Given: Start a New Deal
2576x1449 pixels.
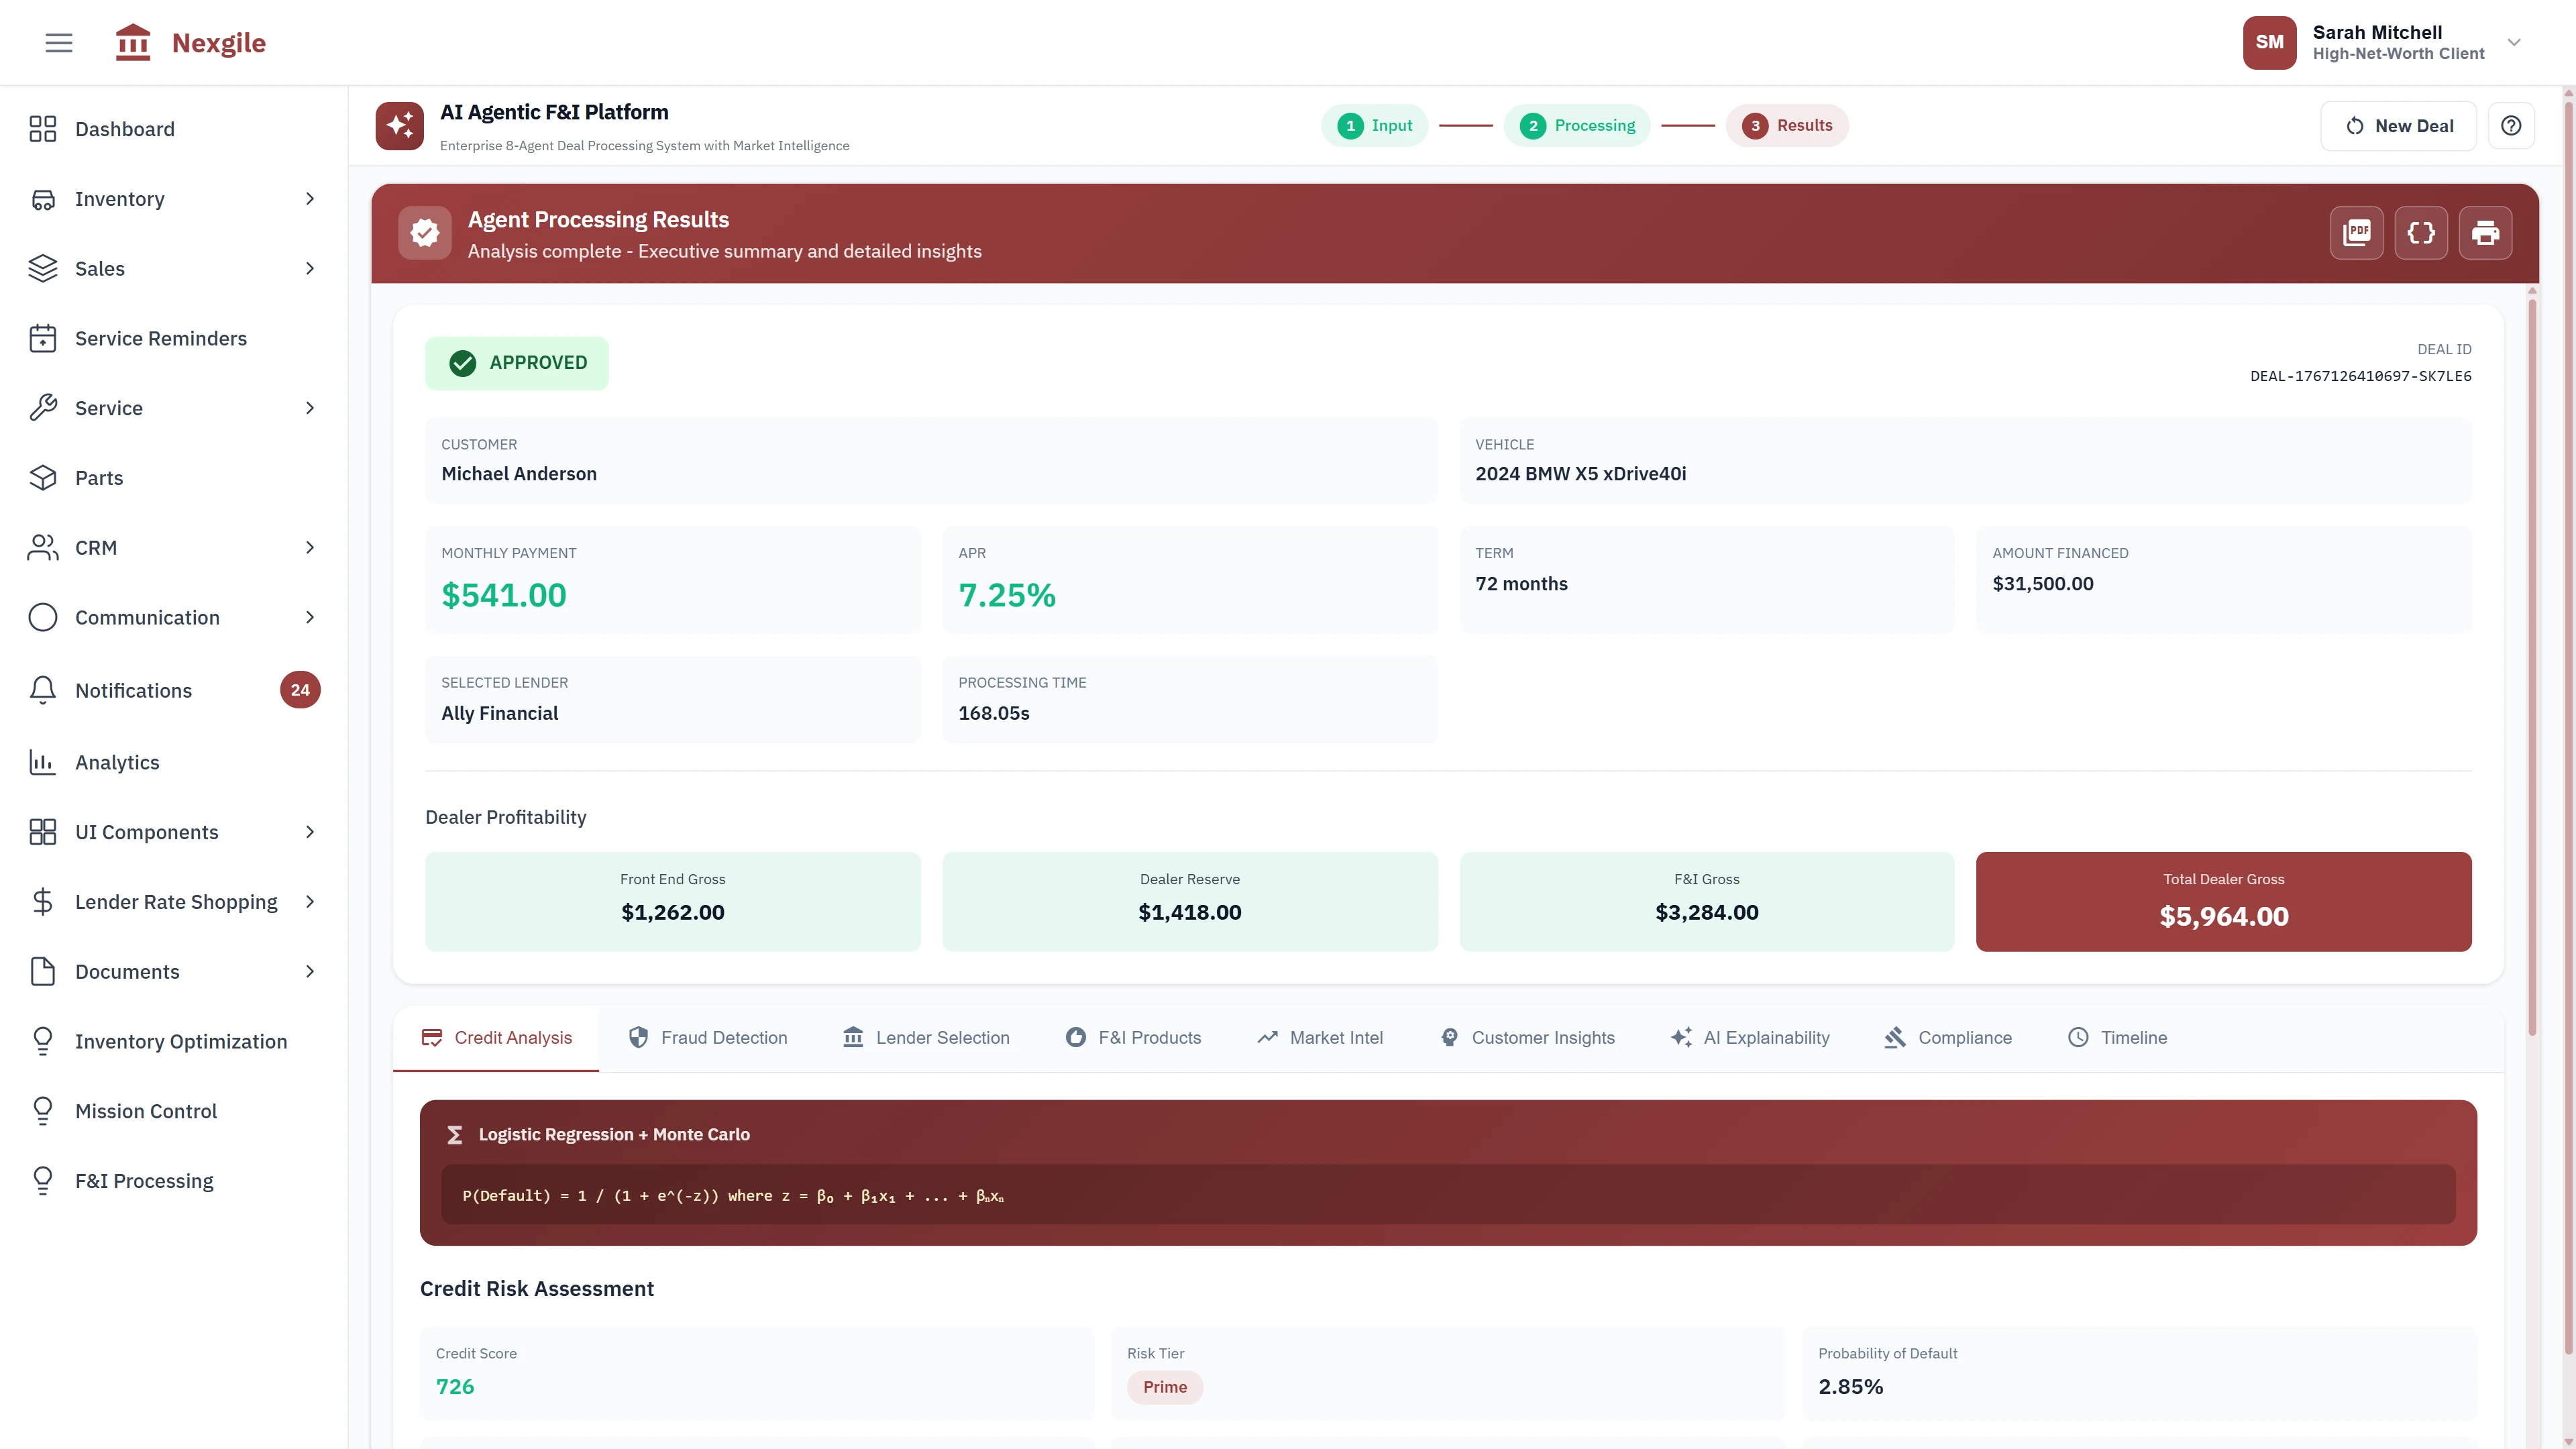Looking at the screenshot, I should click(2398, 125).
